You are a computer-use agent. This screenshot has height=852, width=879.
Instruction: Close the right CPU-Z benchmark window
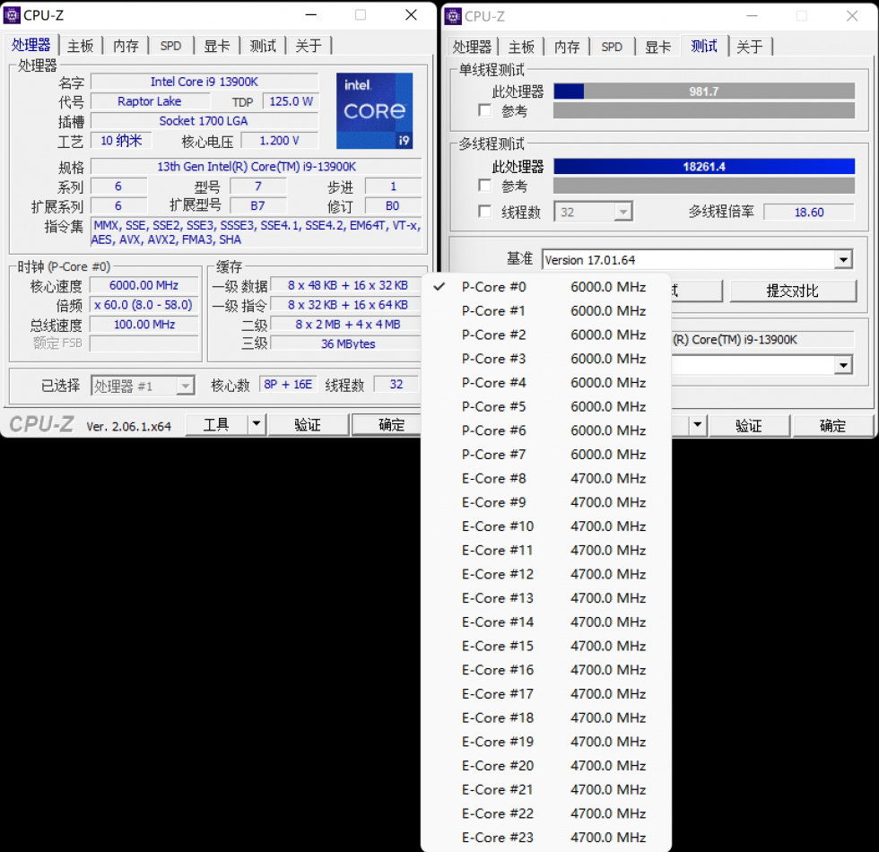pyautogui.click(x=852, y=15)
